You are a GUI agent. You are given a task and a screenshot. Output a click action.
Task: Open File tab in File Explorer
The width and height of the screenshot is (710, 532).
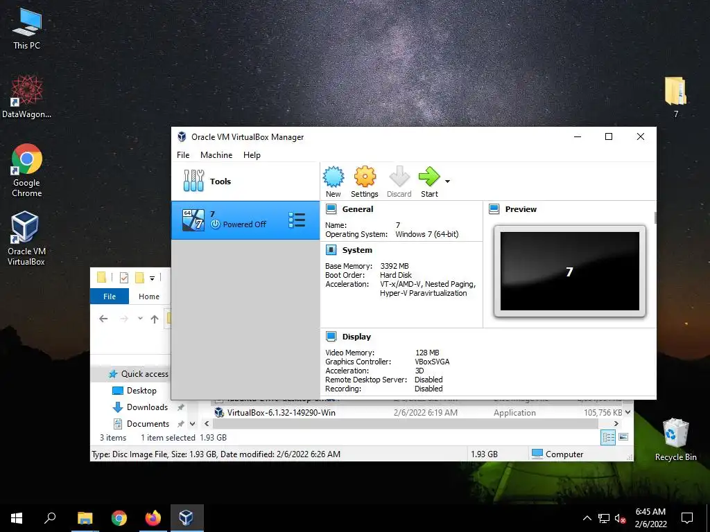110,296
